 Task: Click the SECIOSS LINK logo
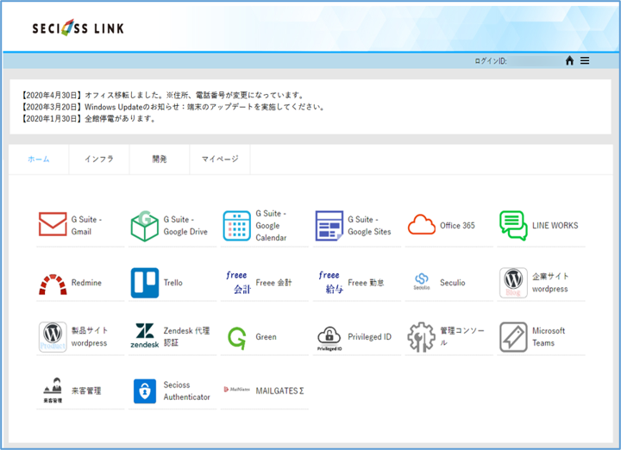click(78, 28)
